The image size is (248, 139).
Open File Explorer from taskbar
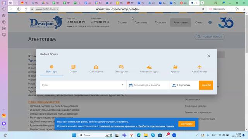click(146, 135)
